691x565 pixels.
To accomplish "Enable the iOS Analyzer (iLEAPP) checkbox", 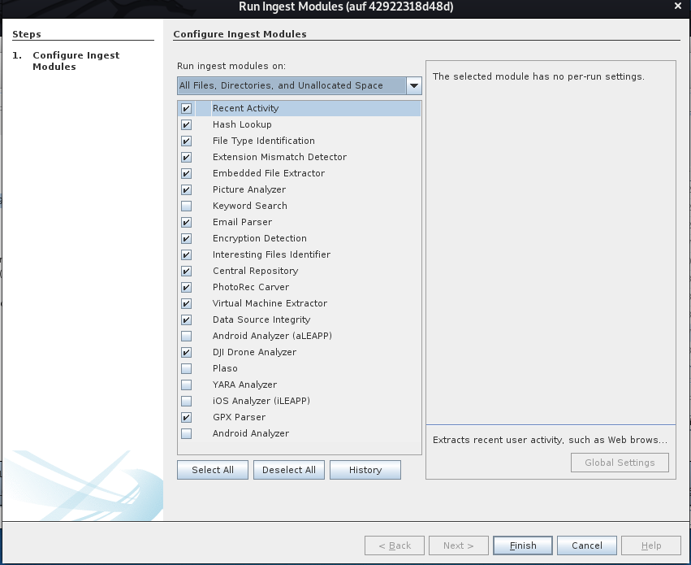I will 187,401.
